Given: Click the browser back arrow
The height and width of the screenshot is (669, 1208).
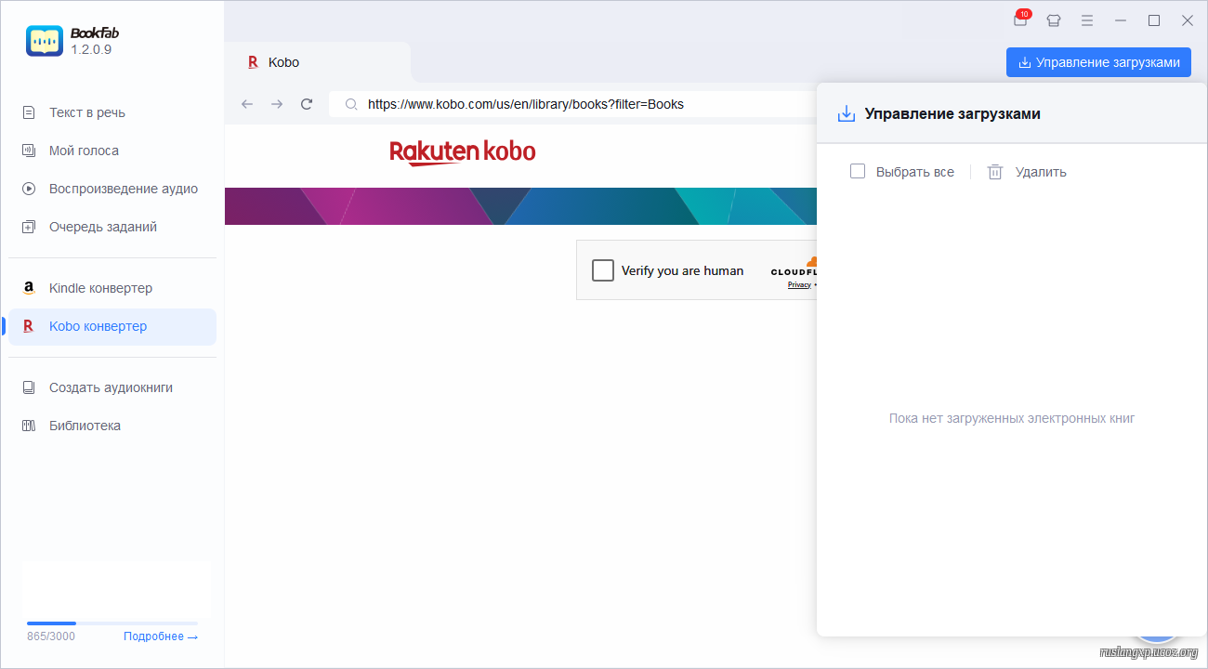Looking at the screenshot, I should coord(247,104).
